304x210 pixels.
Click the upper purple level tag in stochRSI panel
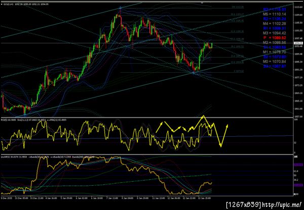click(298, 165)
